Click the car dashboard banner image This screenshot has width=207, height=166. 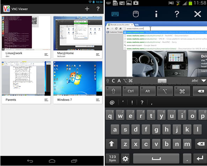[x=170, y=64]
